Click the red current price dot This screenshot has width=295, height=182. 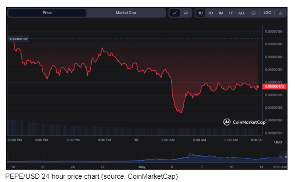[258, 87]
